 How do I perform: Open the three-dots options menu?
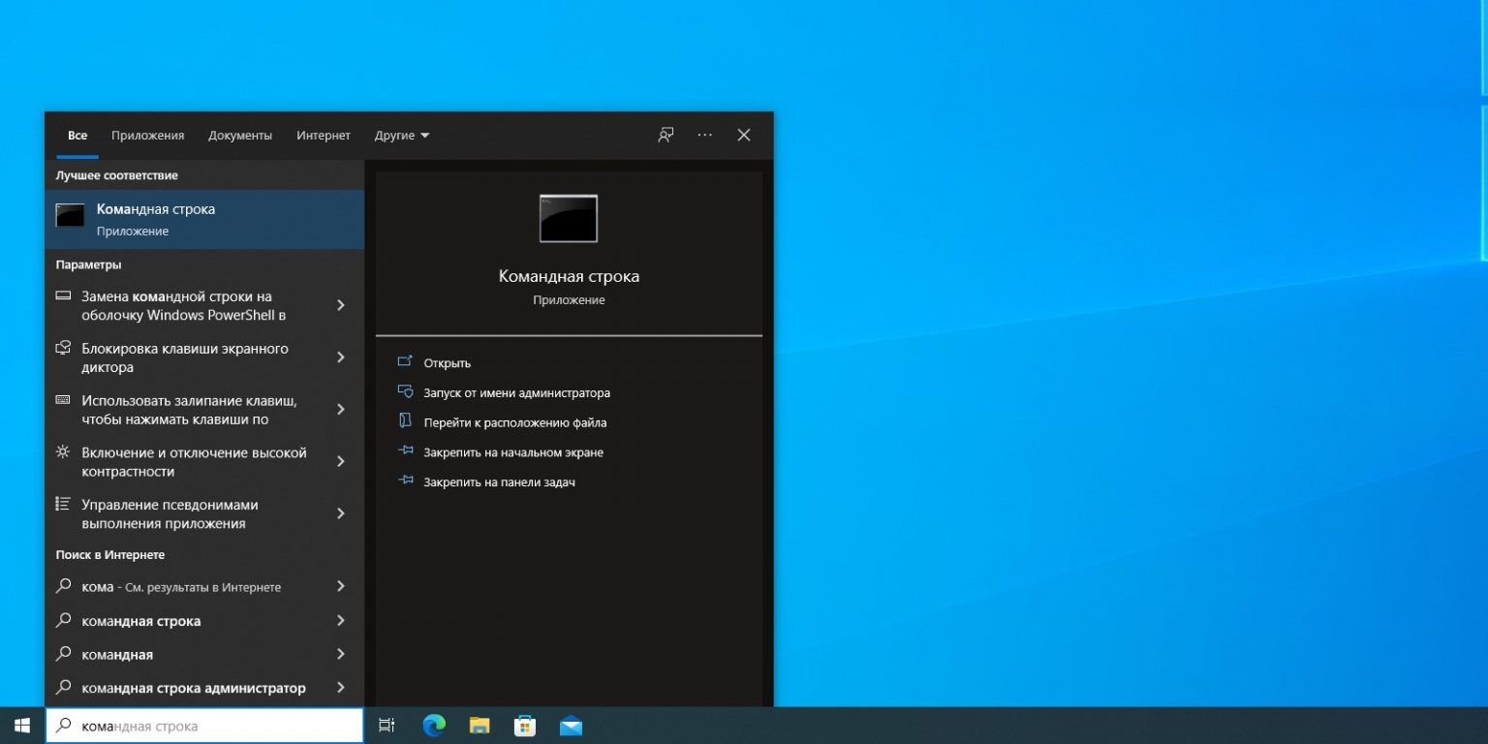704,136
